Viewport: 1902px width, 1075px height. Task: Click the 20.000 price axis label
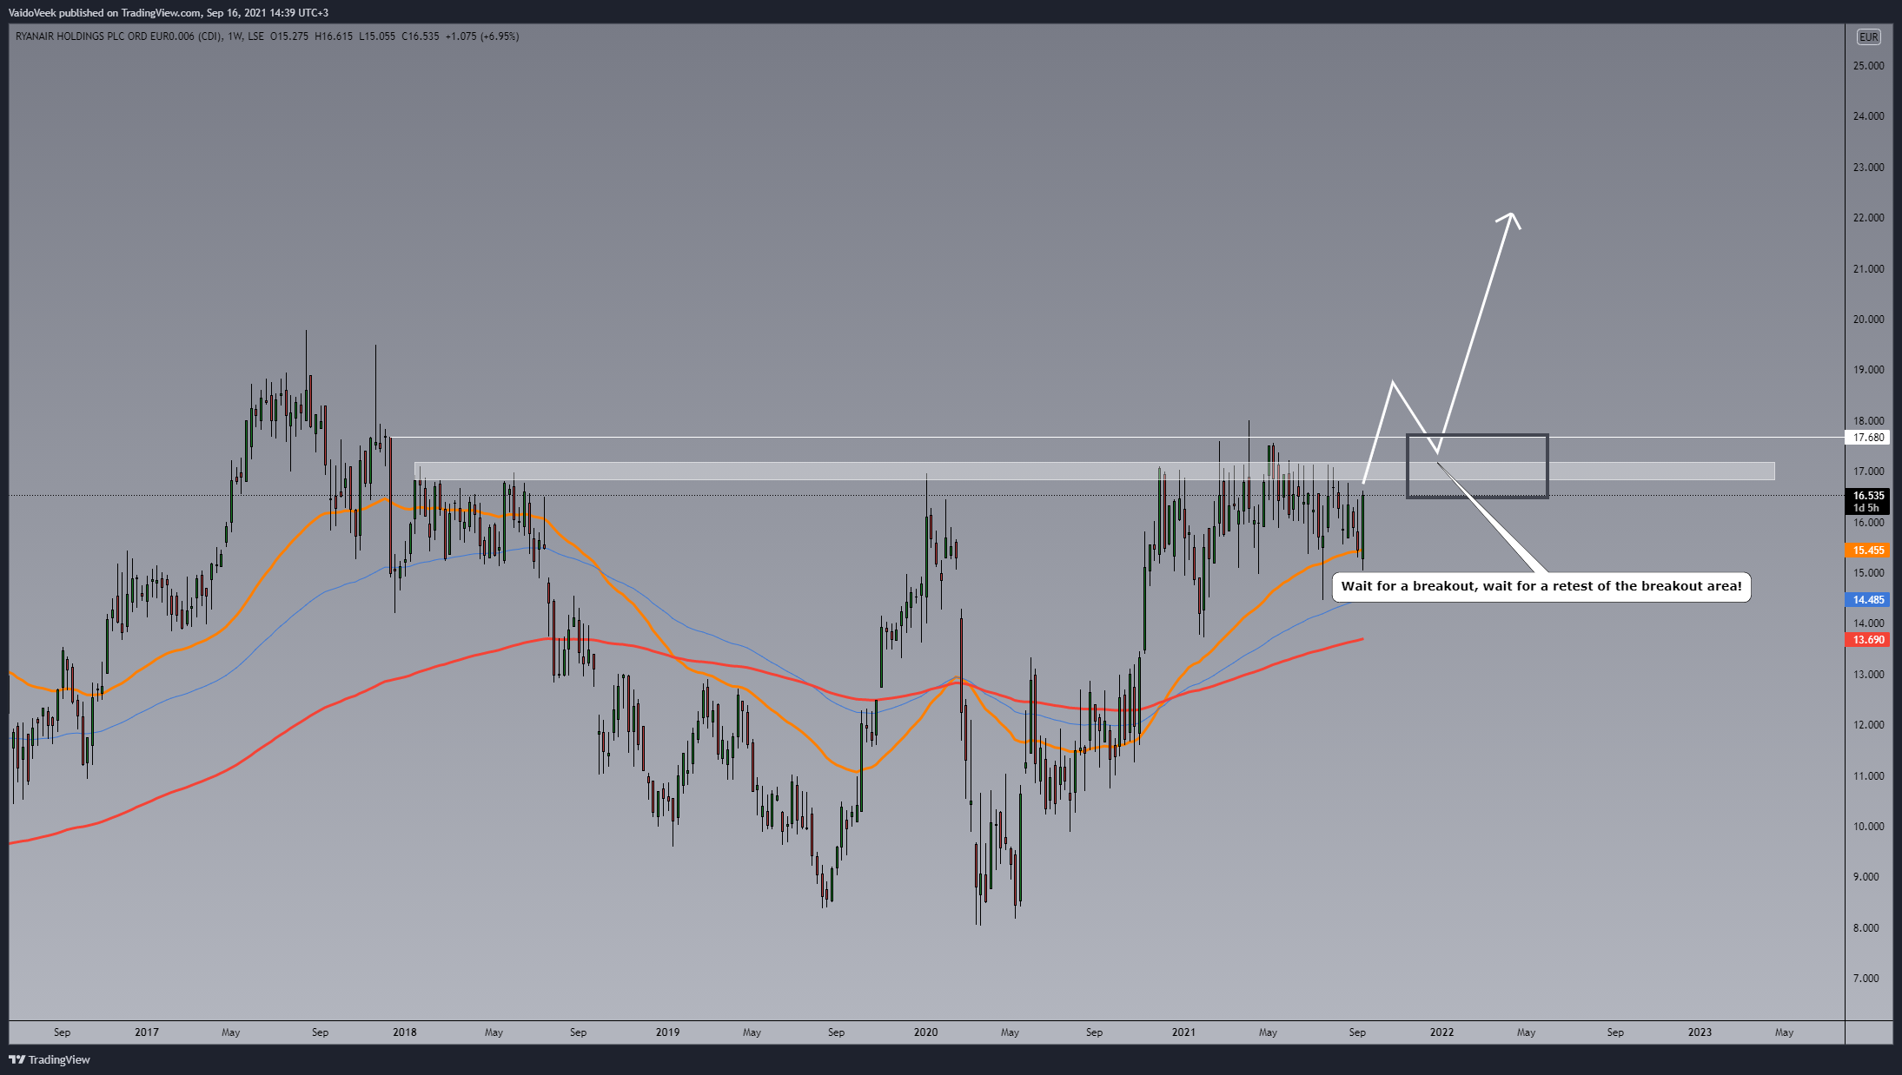point(1868,320)
